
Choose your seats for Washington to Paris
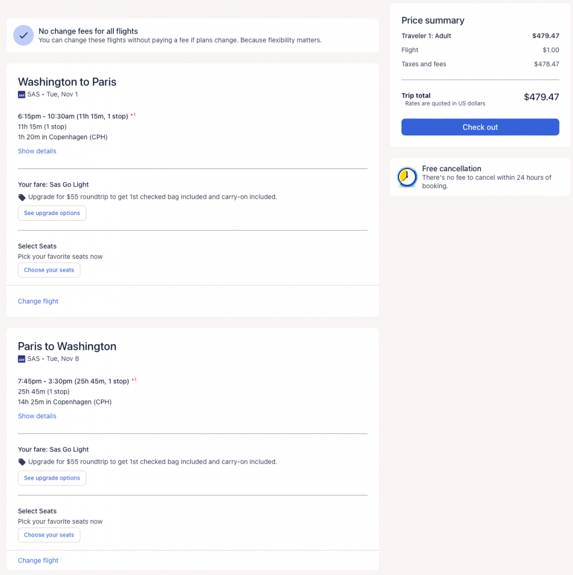point(49,270)
